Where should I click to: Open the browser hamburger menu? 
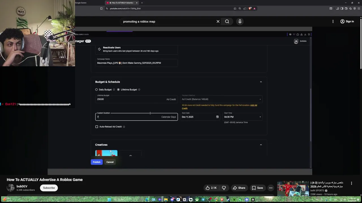pos(359,8)
